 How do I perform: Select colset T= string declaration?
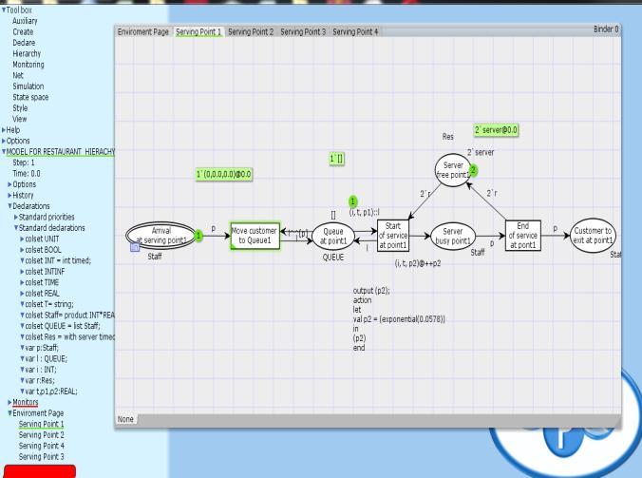(49, 304)
